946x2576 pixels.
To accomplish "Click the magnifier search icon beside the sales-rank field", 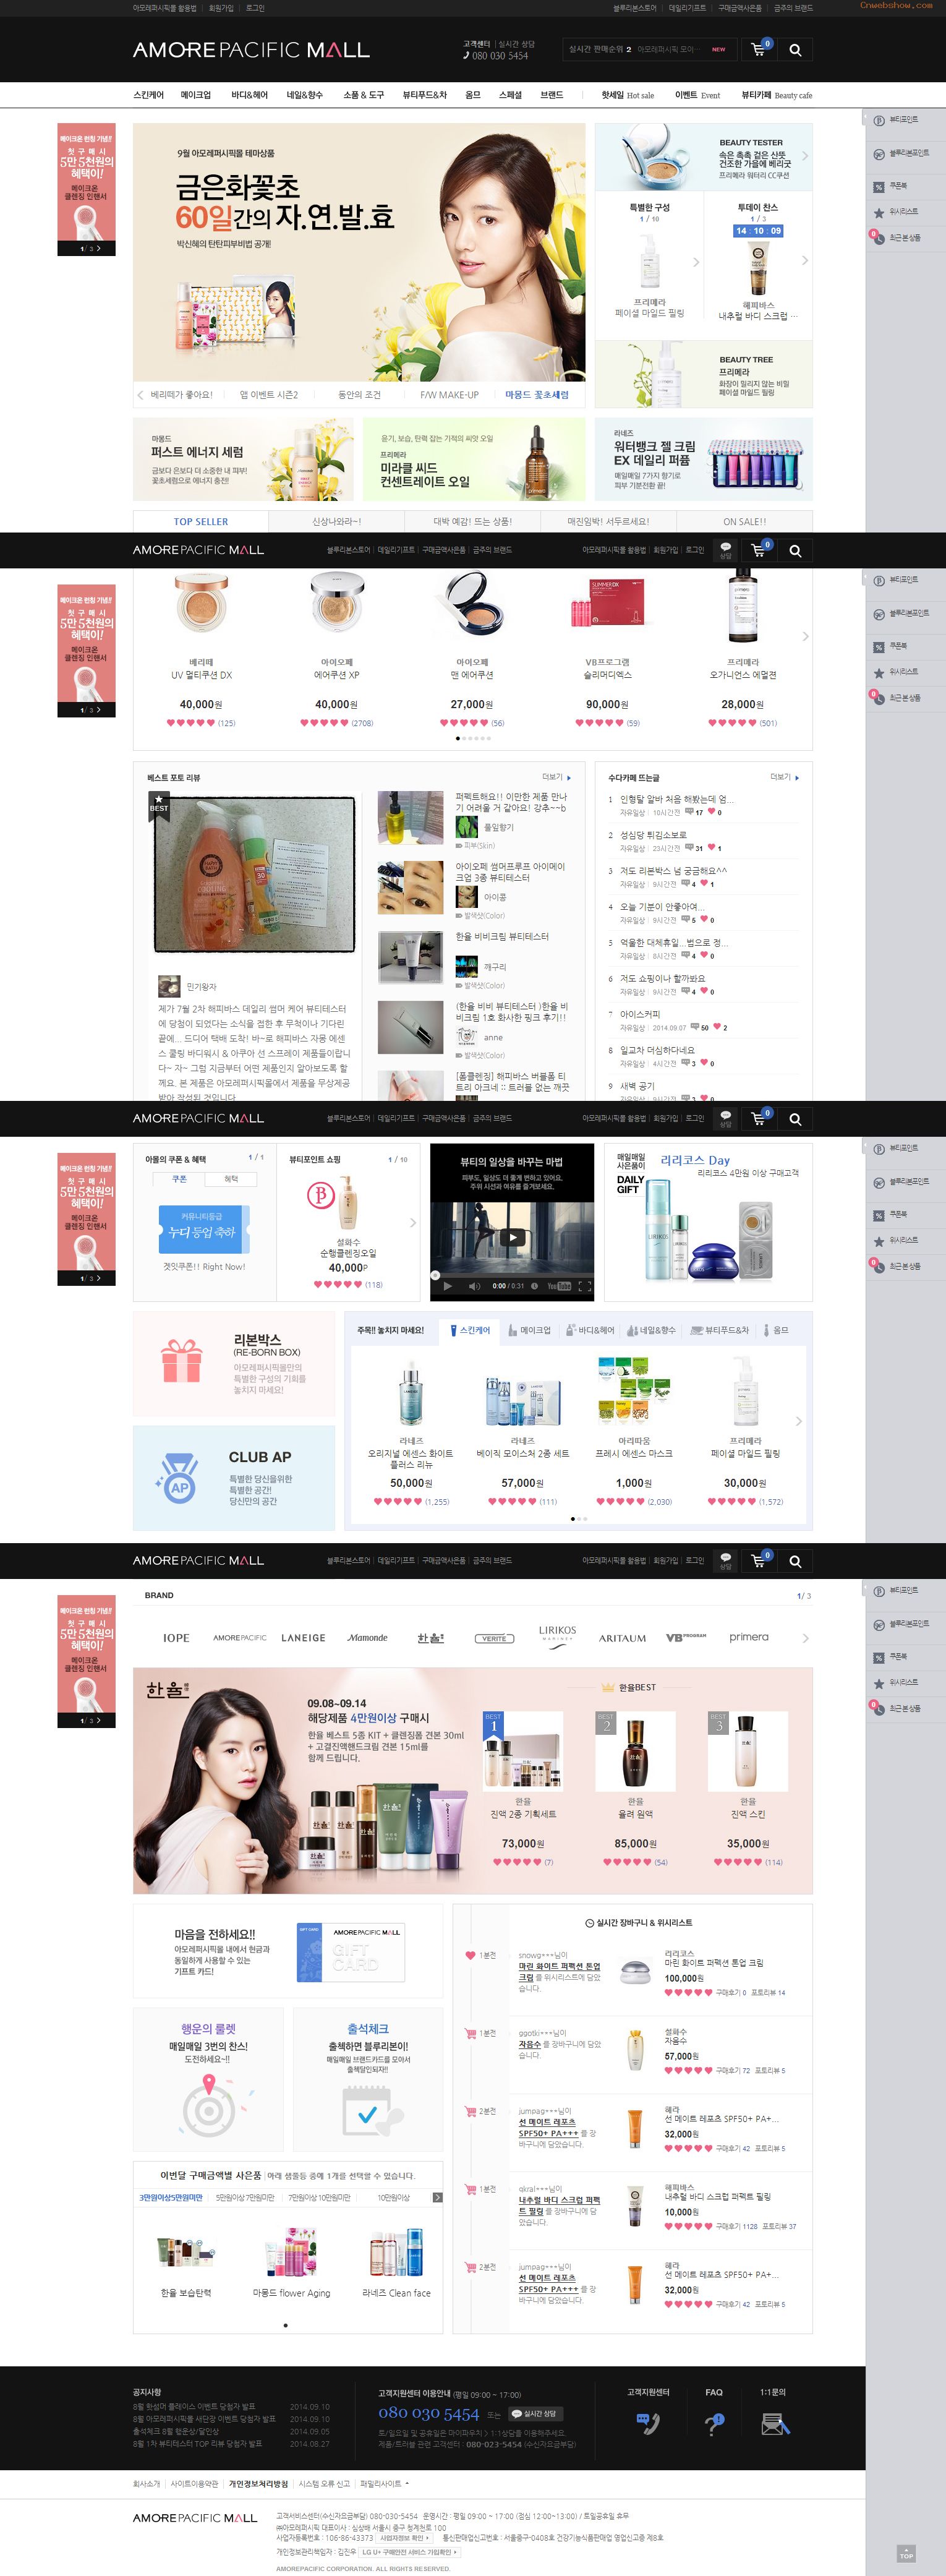I will pos(795,49).
